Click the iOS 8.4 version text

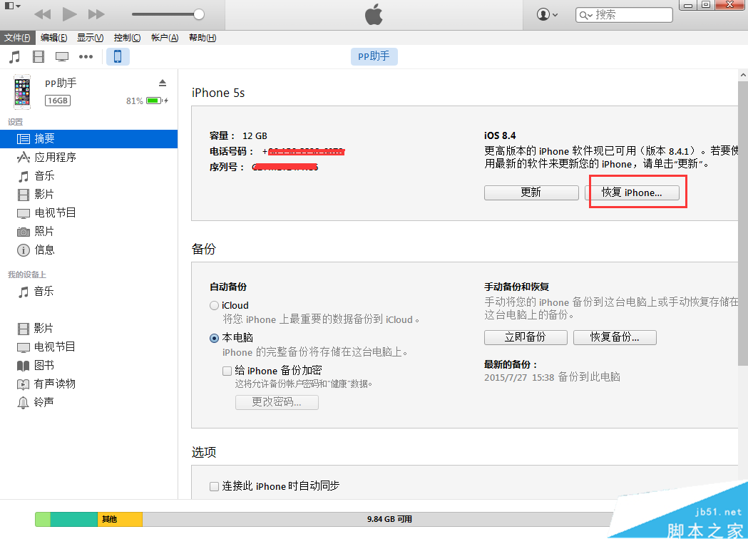coord(499,135)
